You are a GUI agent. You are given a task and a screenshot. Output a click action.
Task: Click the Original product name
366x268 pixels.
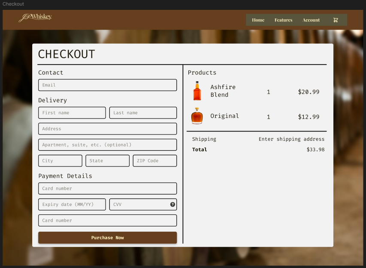click(x=224, y=116)
